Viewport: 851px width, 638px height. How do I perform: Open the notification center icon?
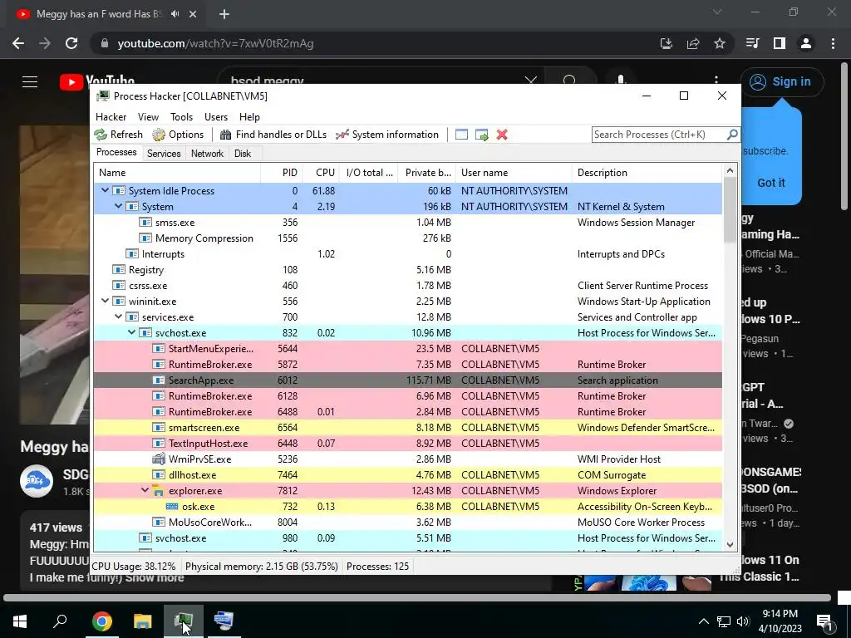[x=824, y=621]
